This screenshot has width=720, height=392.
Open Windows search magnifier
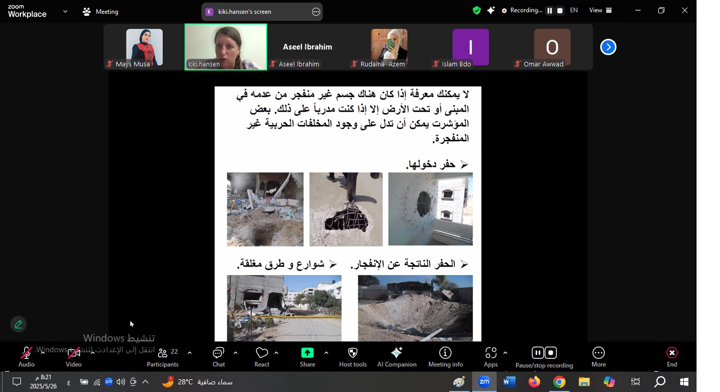660,382
